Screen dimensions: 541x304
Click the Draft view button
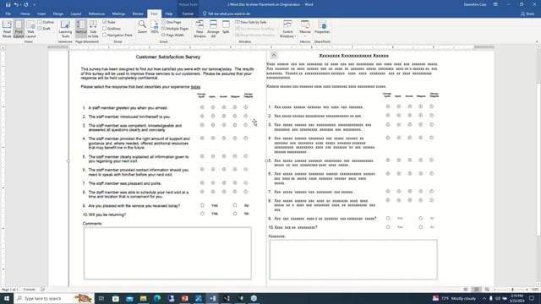(x=44, y=29)
